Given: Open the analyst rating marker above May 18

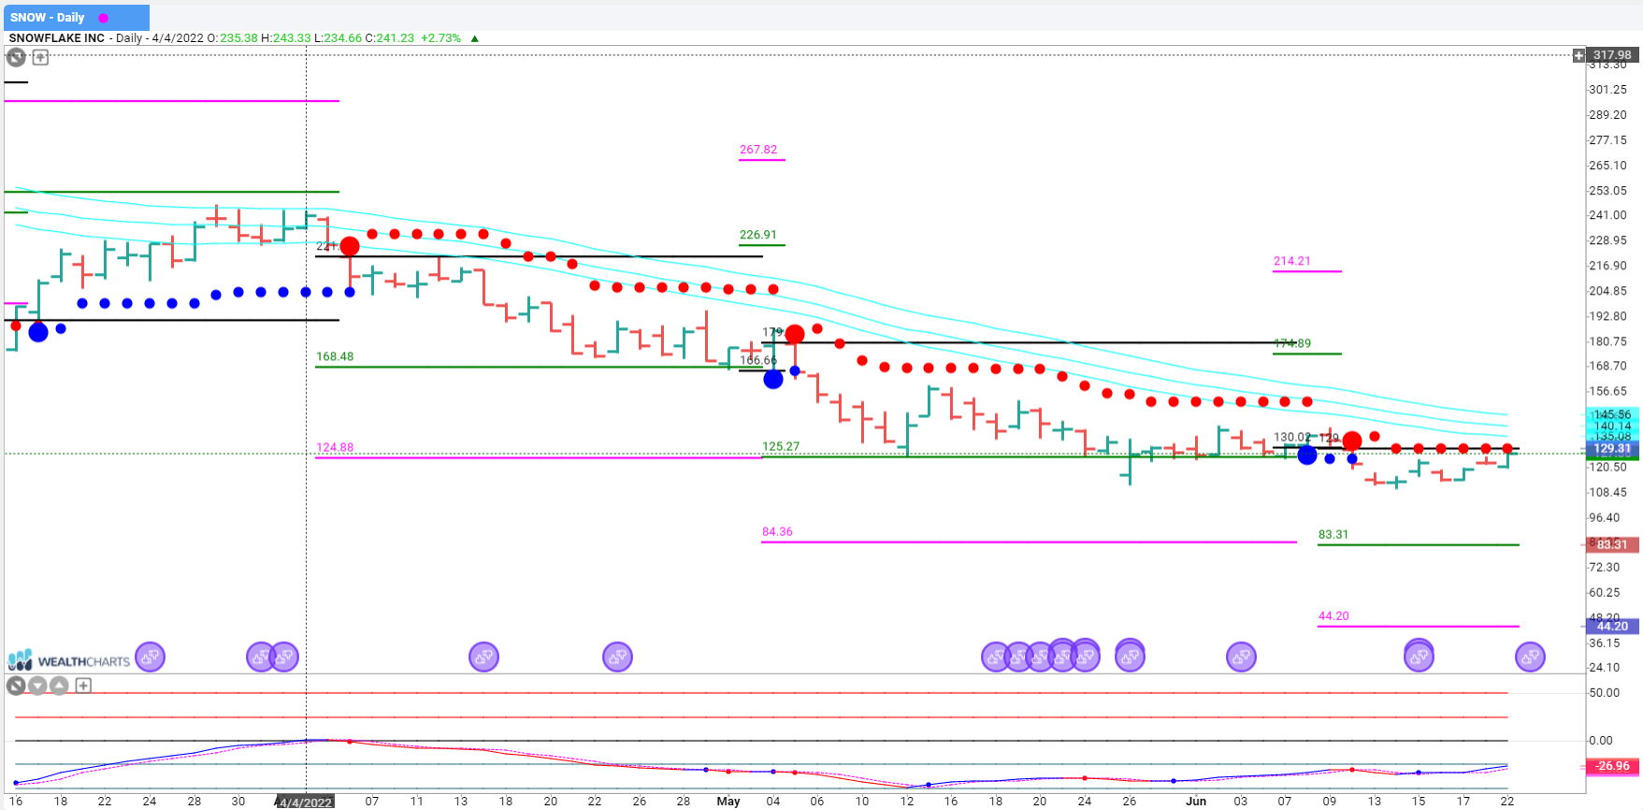Looking at the screenshot, I should [x=996, y=657].
